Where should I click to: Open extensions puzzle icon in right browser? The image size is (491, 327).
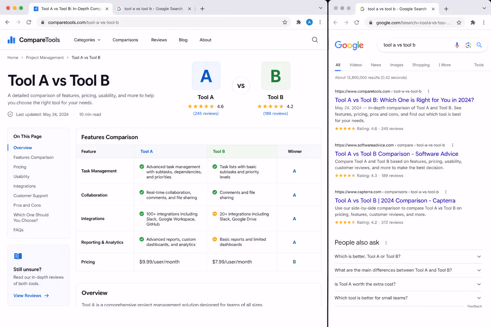point(473,22)
